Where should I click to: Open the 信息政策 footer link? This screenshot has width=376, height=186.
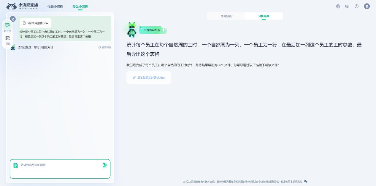pos(286,182)
